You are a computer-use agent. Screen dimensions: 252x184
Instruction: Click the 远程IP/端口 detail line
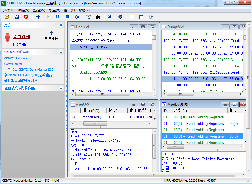click(x=101, y=155)
